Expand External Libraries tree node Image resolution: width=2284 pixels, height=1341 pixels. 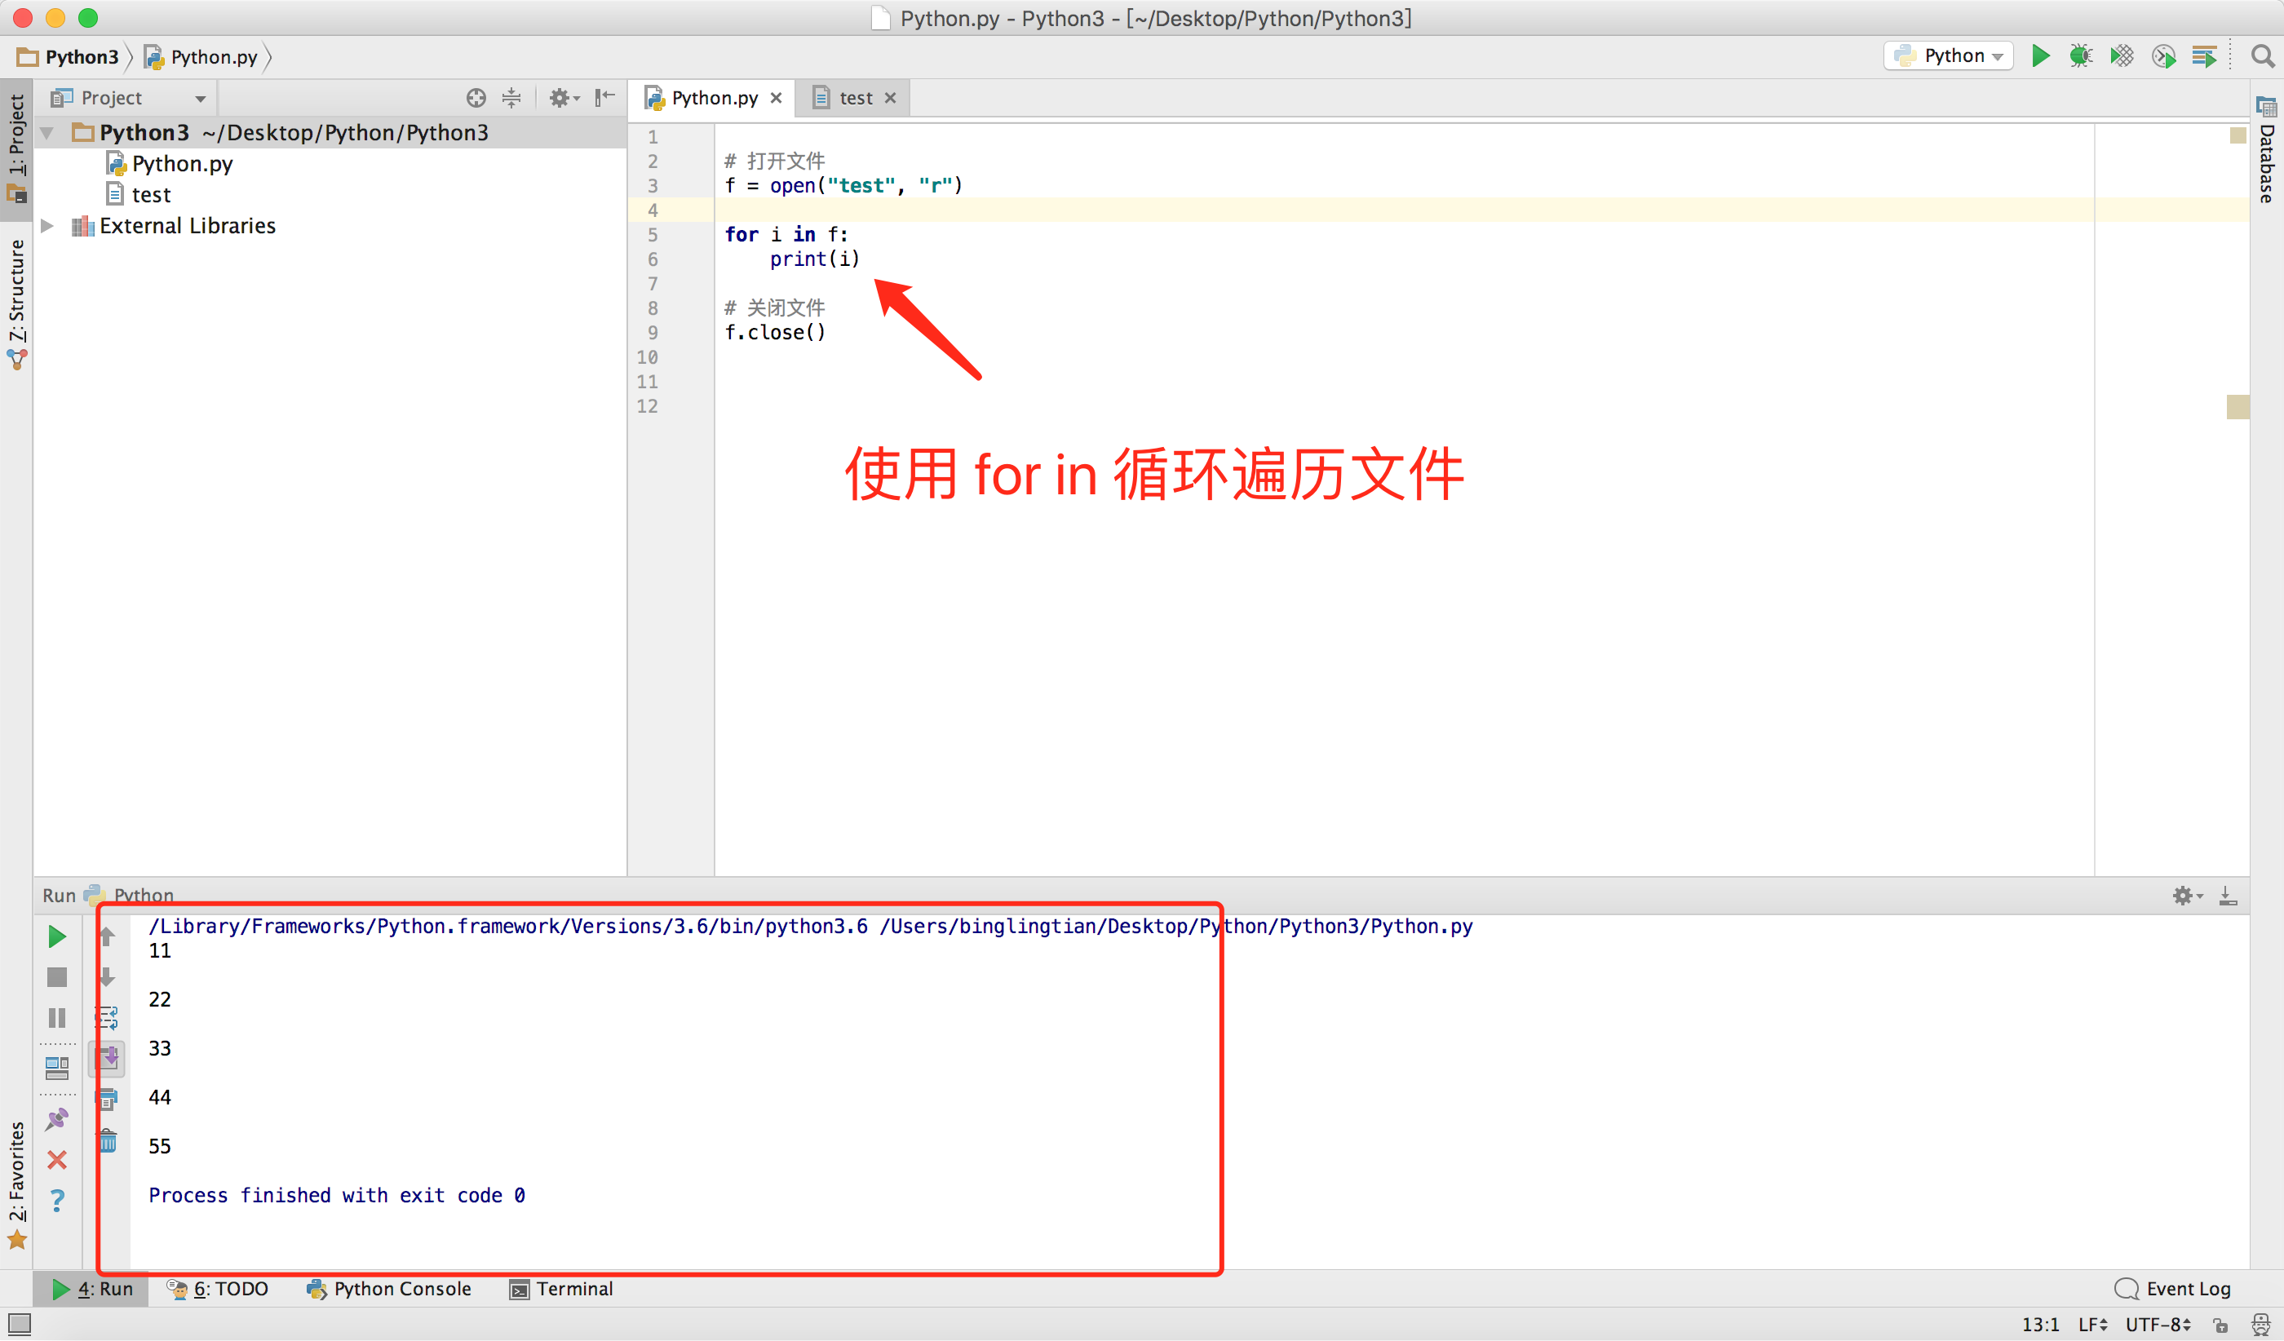click(48, 226)
